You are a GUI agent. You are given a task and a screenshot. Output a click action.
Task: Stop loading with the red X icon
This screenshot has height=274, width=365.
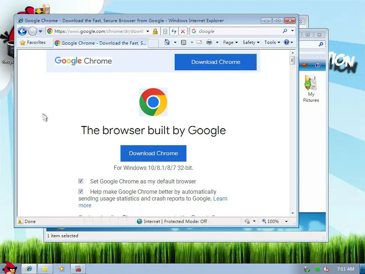point(183,31)
